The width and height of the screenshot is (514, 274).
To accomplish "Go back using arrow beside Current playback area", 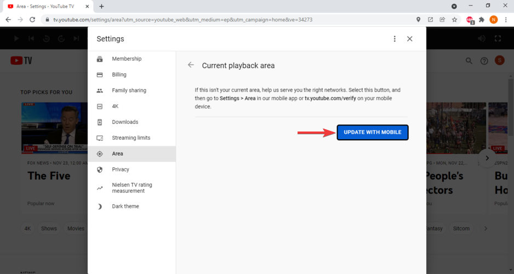I will [x=191, y=65].
